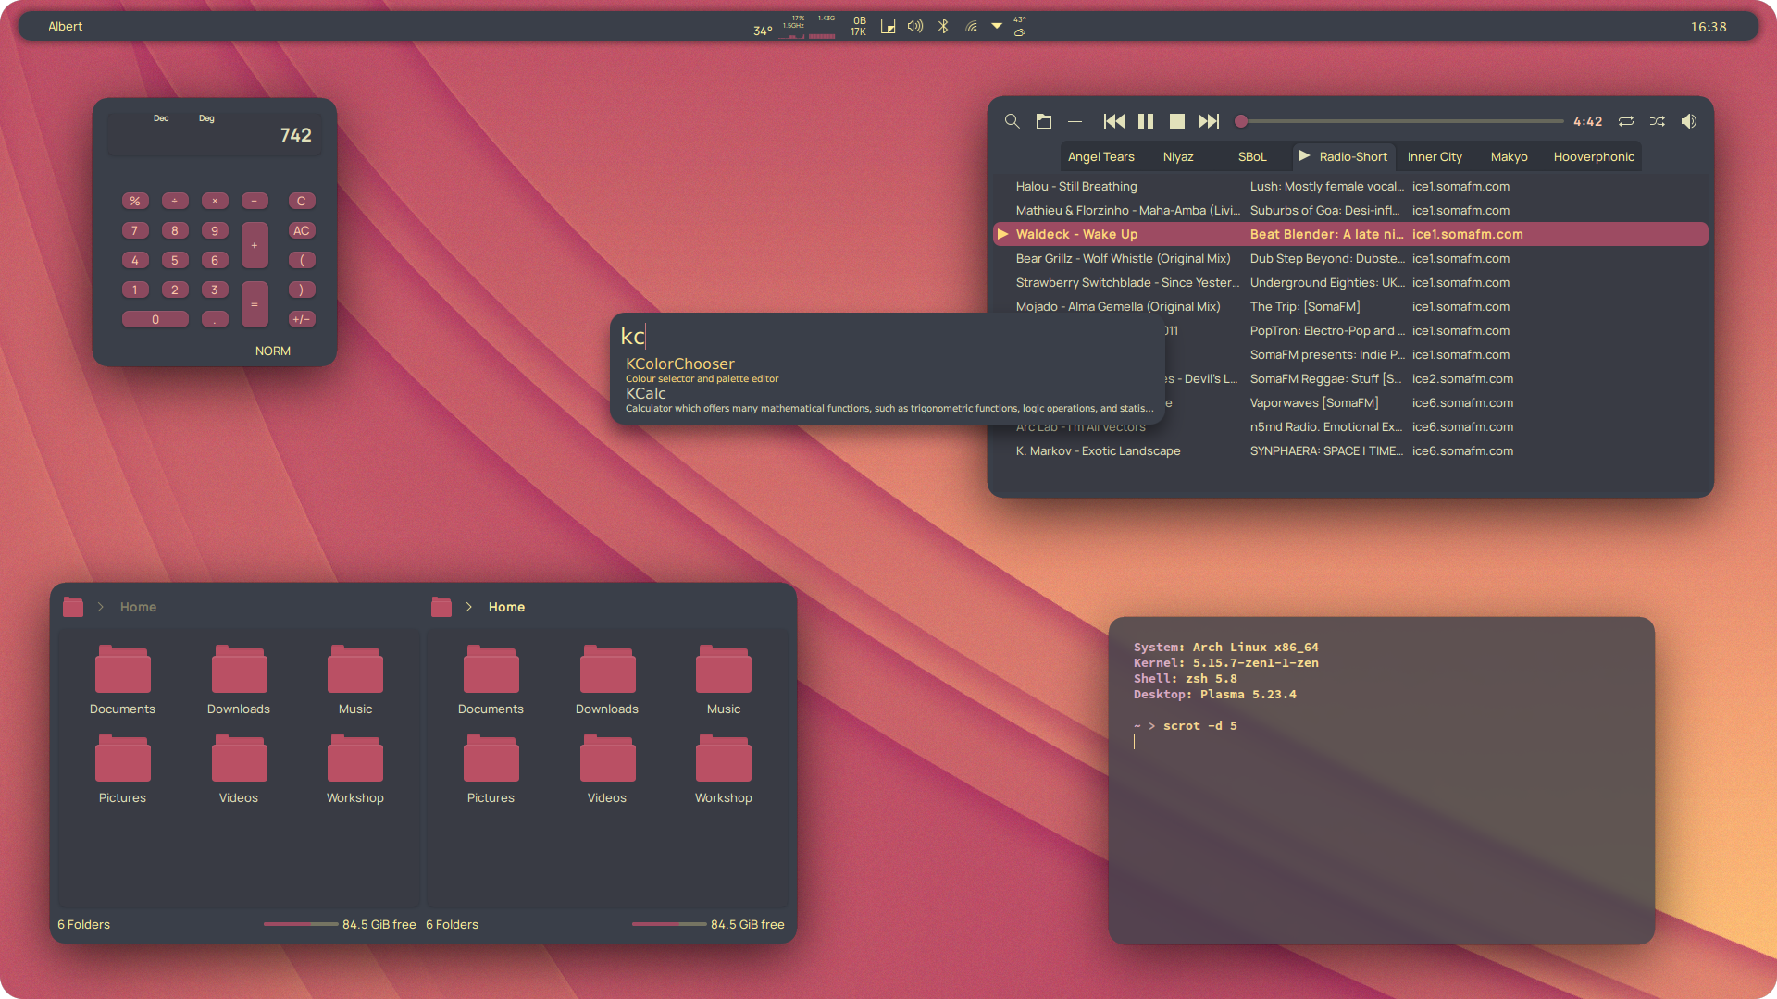Select K. Markov - Exotic Landscape track
The width and height of the screenshot is (1777, 999).
pos(1350,451)
